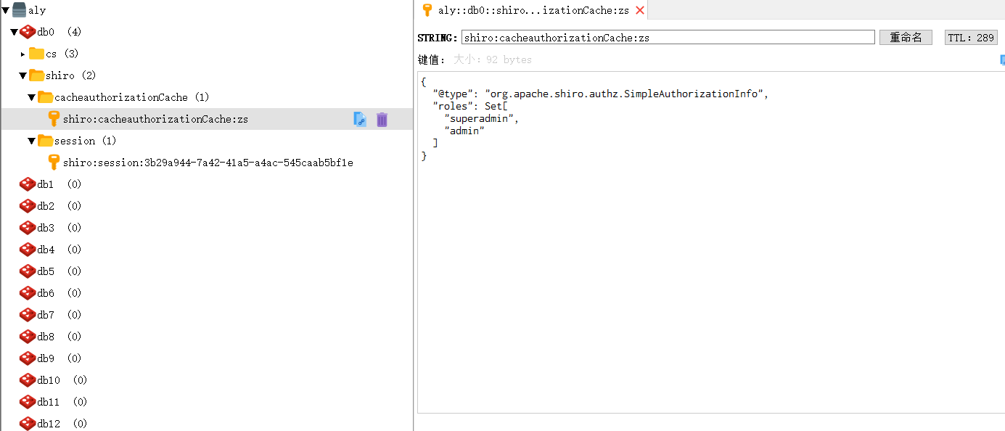Click the red Redis cube icon for db1

coord(26,184)
